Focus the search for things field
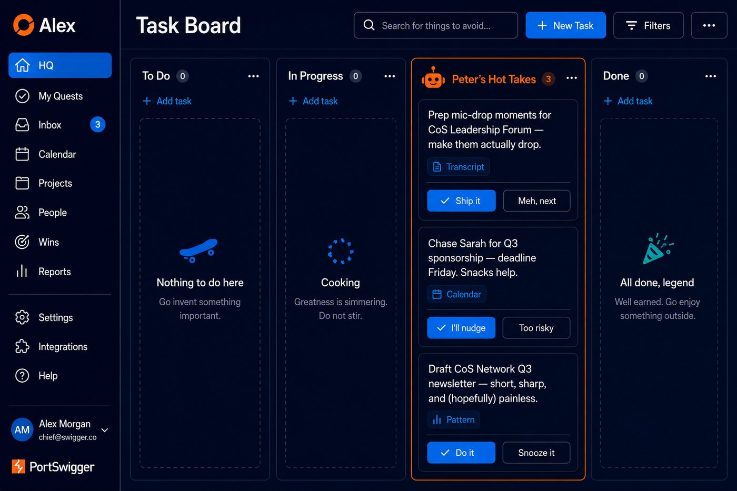This screenshot has height=491, width=737. coord(436,25)
